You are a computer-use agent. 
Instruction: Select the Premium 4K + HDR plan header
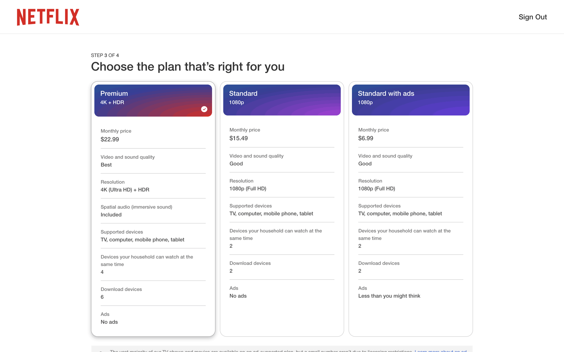point(153,101)
